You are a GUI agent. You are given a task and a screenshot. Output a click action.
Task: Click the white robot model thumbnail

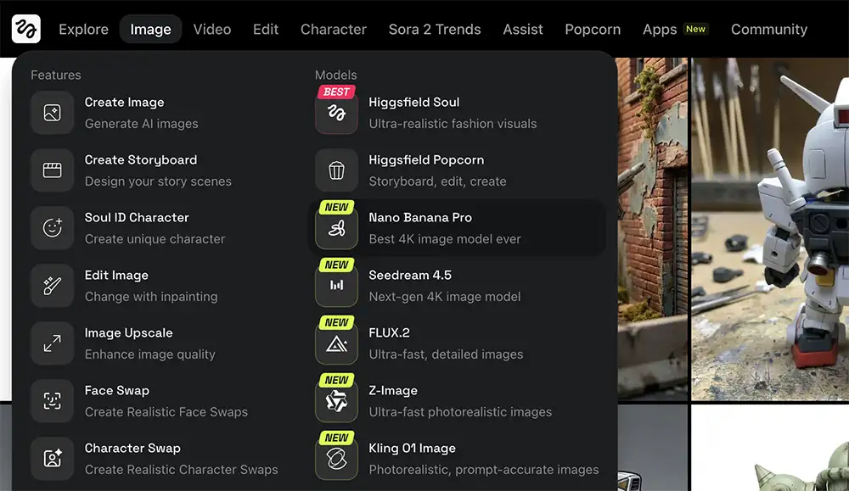(770, 229)
